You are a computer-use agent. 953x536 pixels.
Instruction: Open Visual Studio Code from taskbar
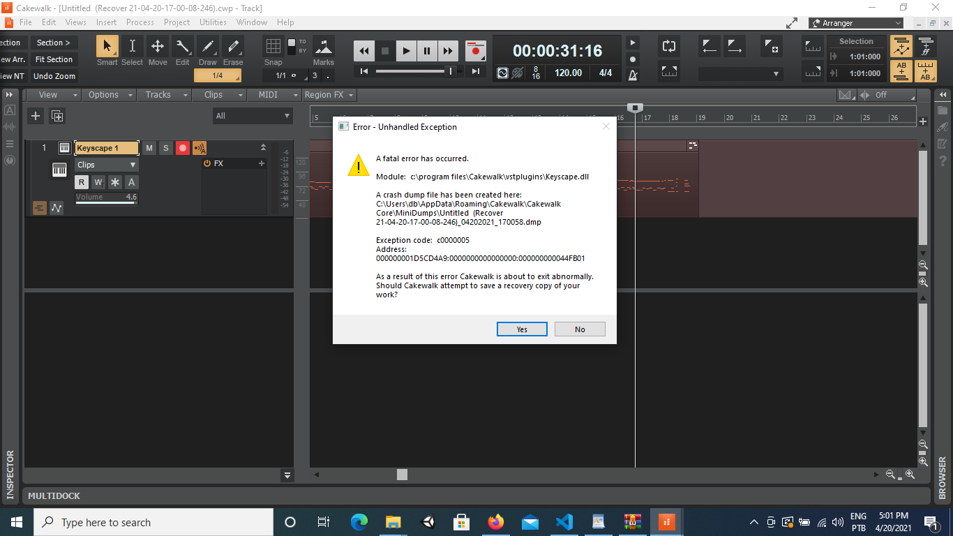point(564,522)
